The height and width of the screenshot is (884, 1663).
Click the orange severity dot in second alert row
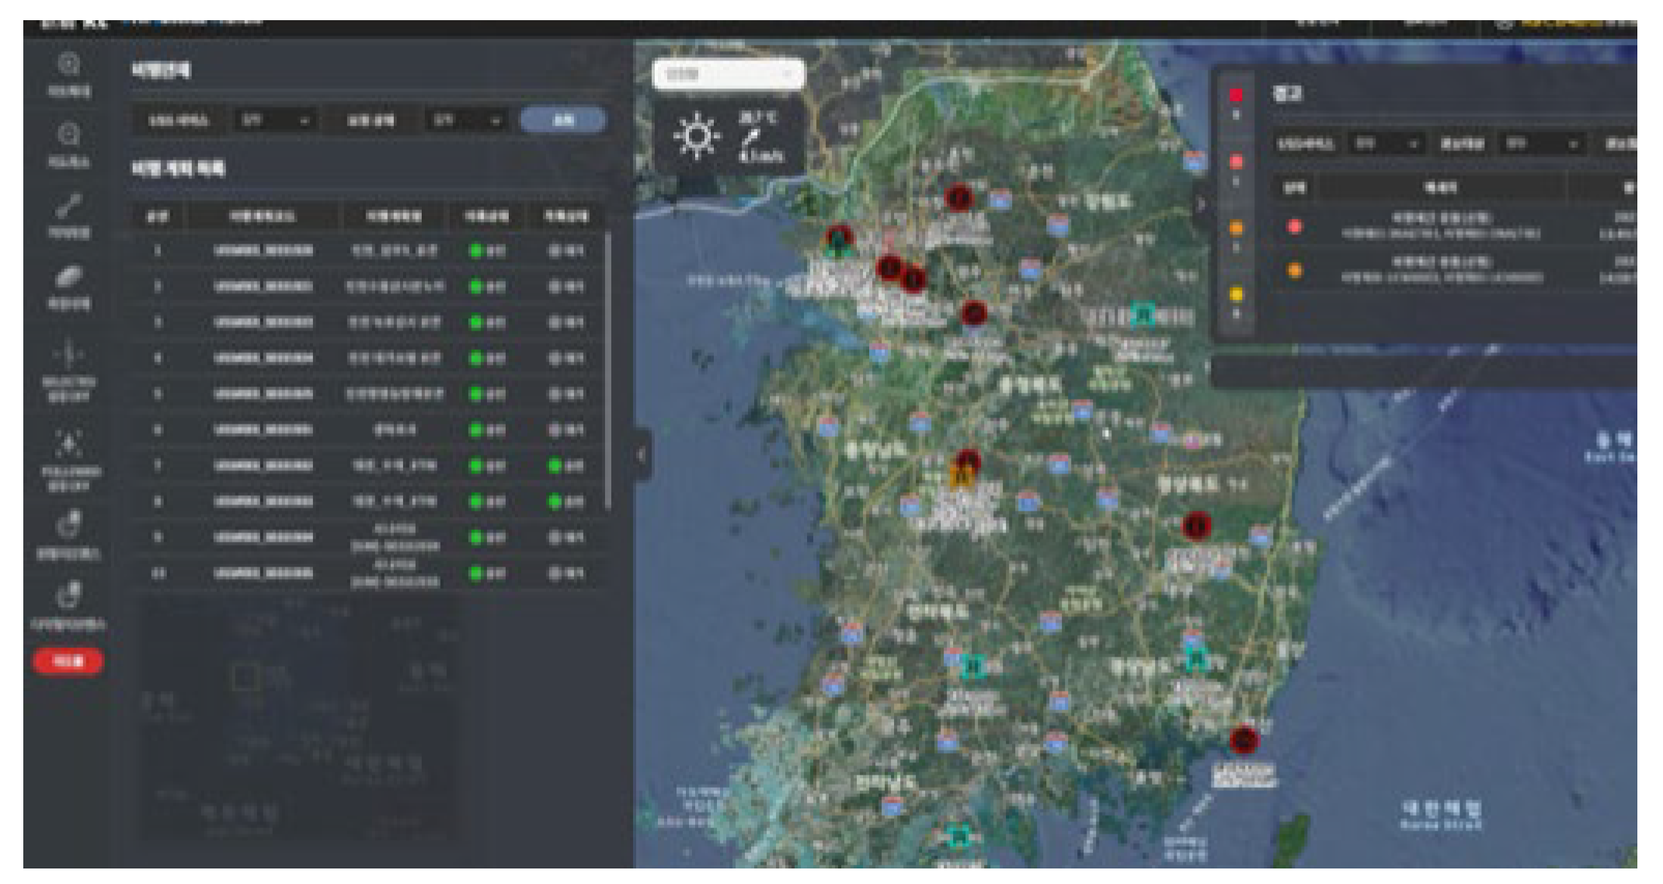pos(1295,270)
